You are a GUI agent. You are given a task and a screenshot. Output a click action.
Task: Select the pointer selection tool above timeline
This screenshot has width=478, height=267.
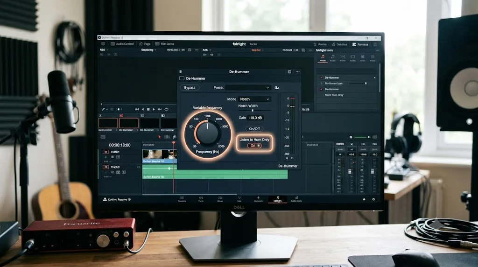tap(160, 137)
